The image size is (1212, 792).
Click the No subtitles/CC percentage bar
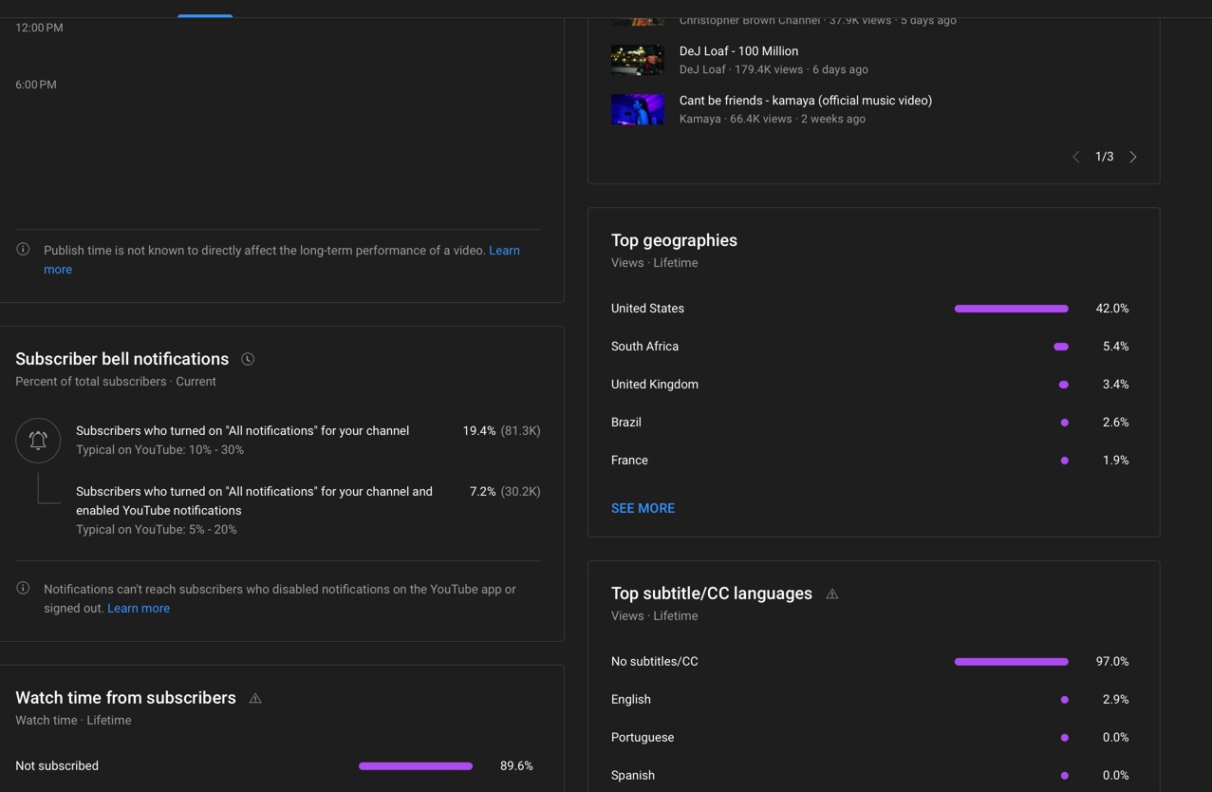(1011, 662)
